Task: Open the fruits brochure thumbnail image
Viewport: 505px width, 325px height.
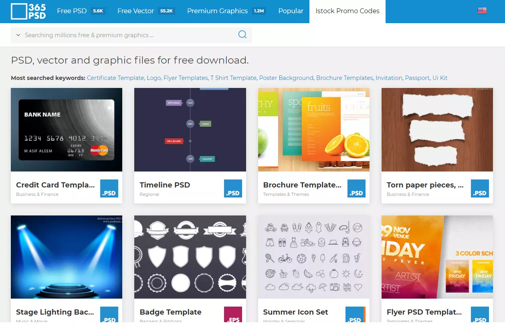Action: pyautogui.click(x=314, y=130)
